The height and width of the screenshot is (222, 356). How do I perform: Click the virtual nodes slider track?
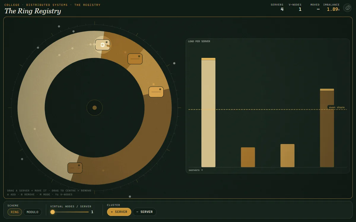[69, 212]
